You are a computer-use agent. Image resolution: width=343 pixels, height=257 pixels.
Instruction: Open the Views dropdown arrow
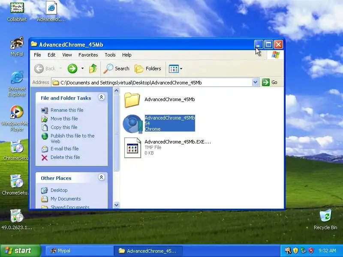(x=181, y=69)
